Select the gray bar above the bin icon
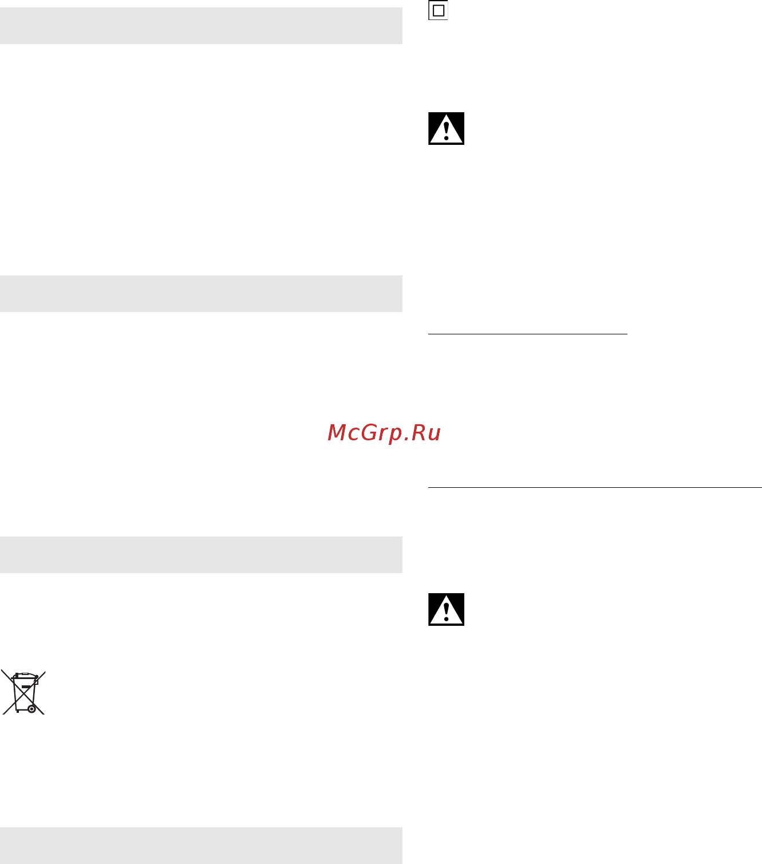This screenshot has height=864, width=762. tap(201, 555)
